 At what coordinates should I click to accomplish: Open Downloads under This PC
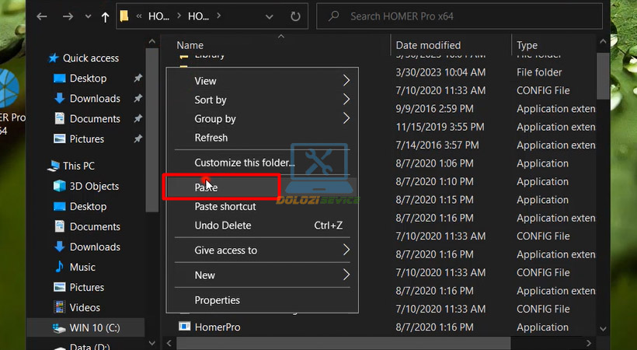(95, 247)
